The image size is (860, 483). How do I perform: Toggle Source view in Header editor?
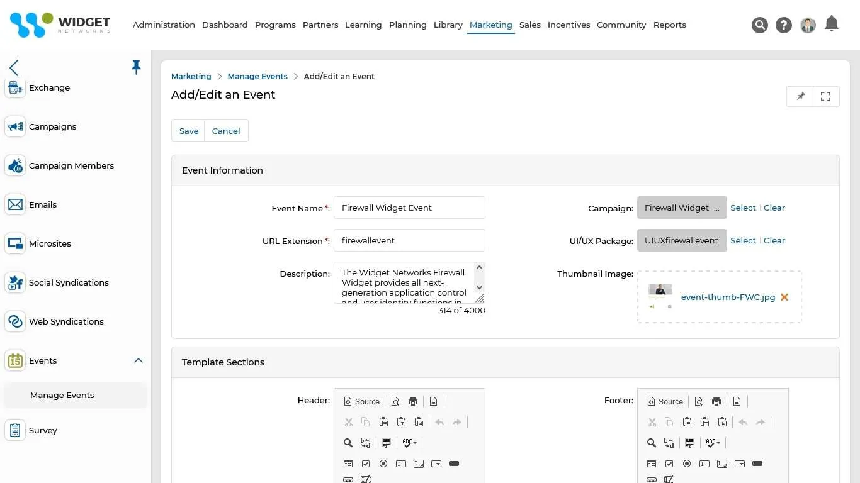point(362,402)
